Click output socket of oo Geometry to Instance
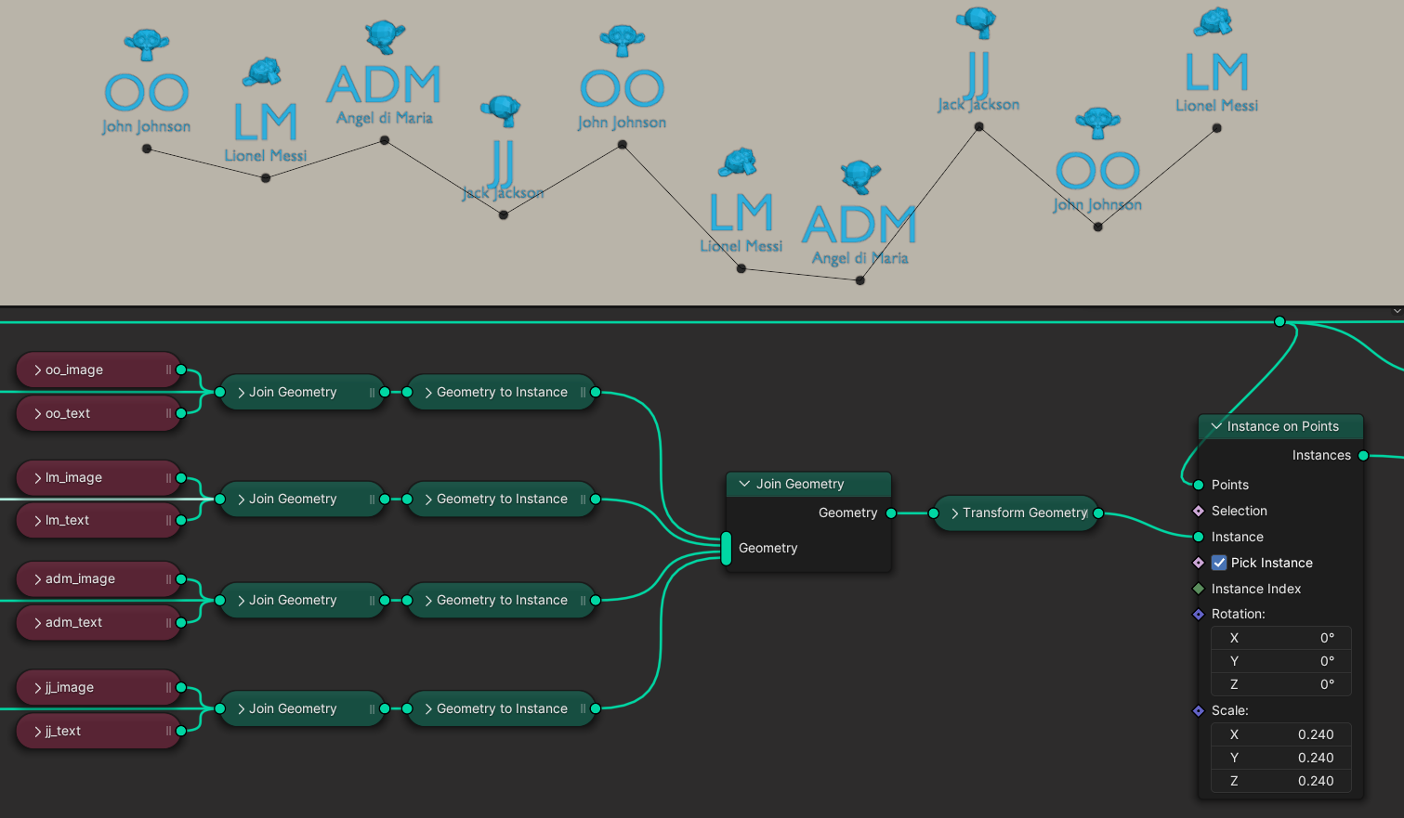This screenshot has height=818, width=1404. point(596,392)
